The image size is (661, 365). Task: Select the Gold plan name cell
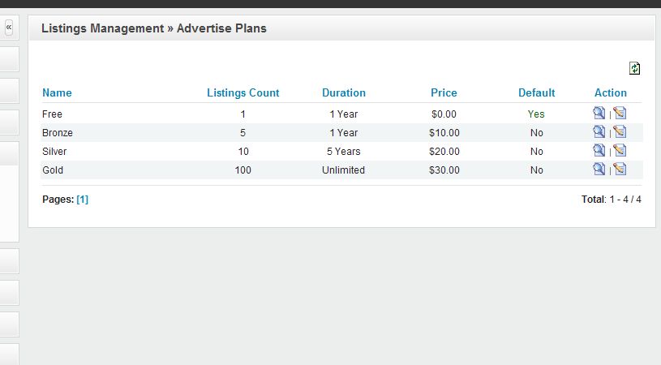[x=53, y=170]
